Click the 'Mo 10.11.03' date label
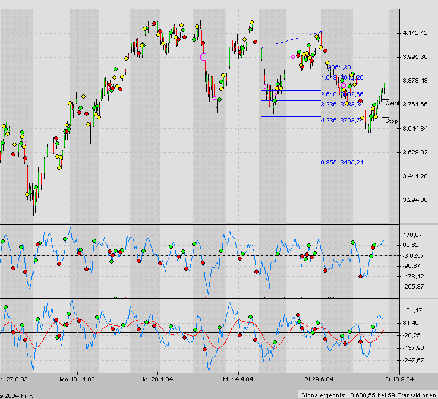Screen dimensions: 438x399 78,378
